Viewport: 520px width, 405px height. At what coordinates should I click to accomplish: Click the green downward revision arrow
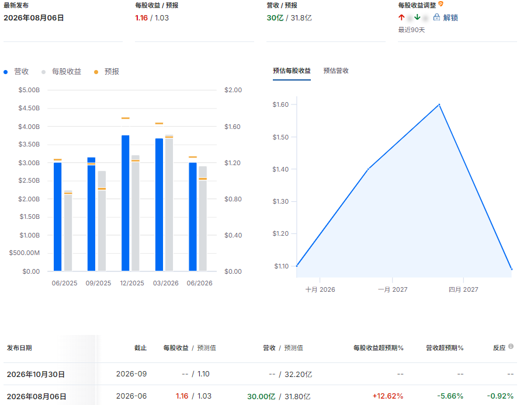click(x=417, y=18)
